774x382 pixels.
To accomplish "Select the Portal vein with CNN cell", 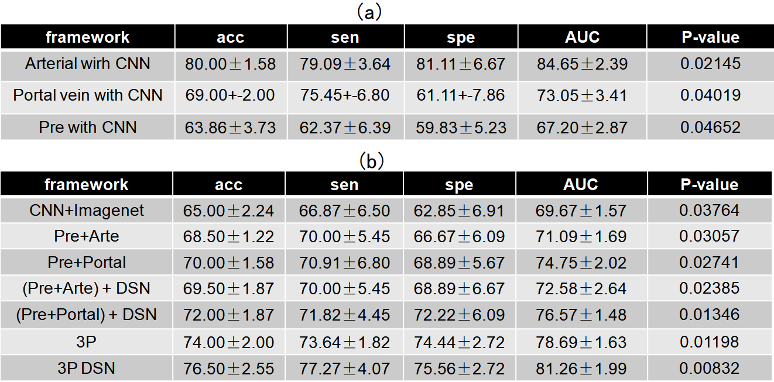I will pyautogui.click(x=88, y=95).
